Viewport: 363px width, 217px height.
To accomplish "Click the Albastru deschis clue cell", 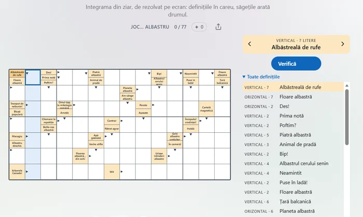I will click(x=17, y=144).
